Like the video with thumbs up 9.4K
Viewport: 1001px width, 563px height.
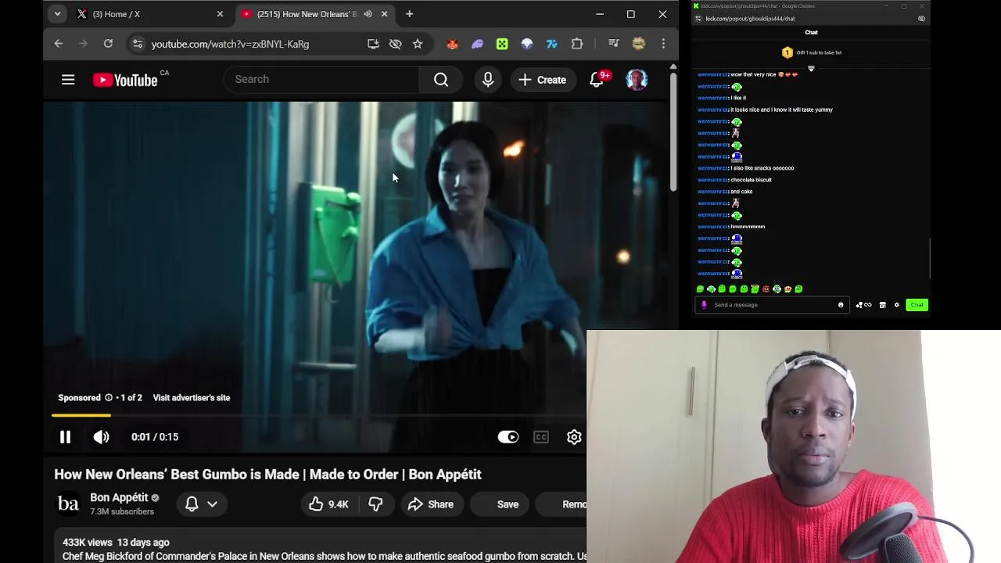coord(328,504)
